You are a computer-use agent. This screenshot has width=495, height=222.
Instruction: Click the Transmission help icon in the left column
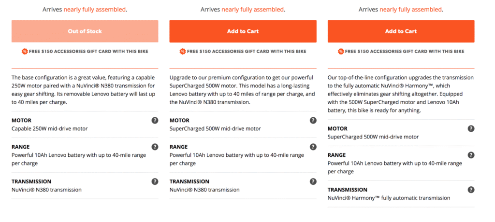pos(155,181)
